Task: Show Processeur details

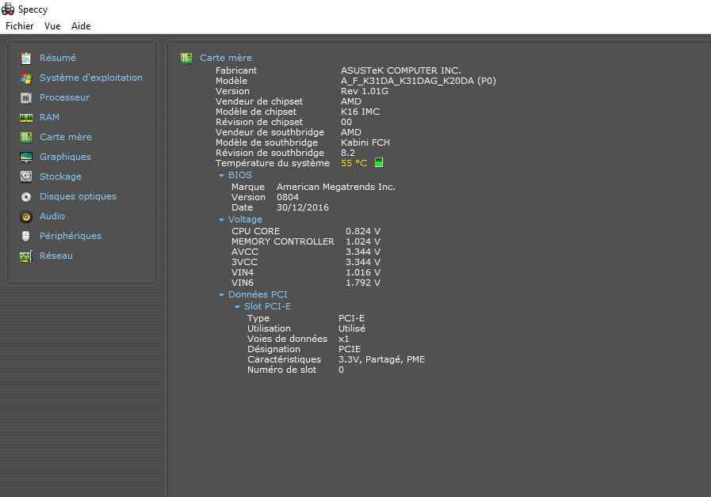Action: pyautogui.click(x=64, y=97)
